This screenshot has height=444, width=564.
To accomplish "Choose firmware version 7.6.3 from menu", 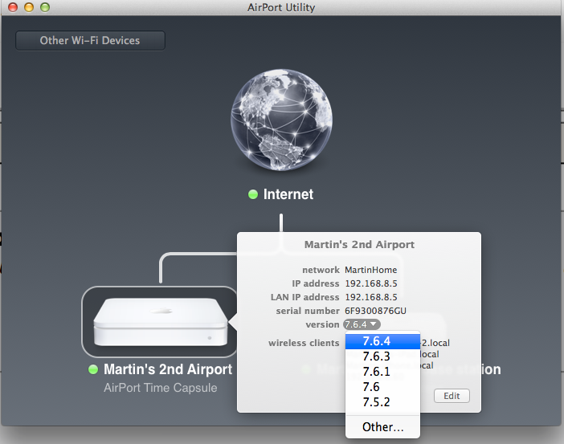I will (x=382, y=356).
